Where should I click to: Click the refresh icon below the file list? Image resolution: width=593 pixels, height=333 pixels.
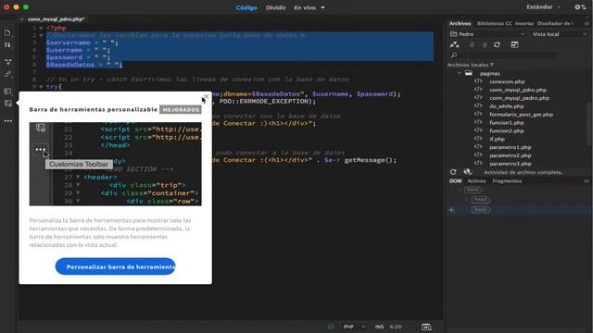coord(453,172)
